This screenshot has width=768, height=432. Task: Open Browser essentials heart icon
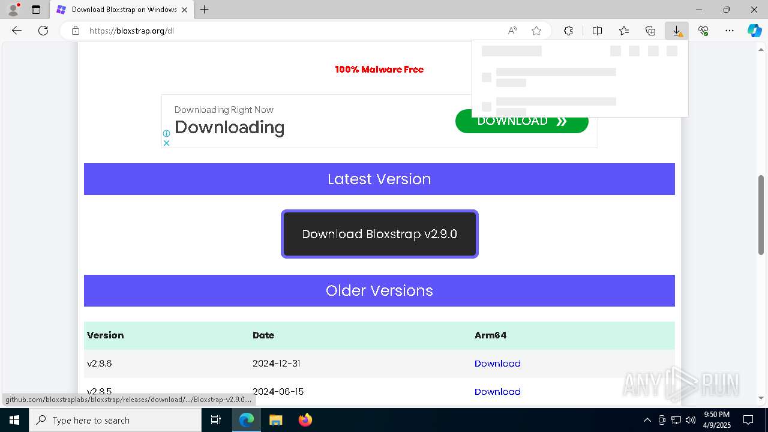(703, 31)
